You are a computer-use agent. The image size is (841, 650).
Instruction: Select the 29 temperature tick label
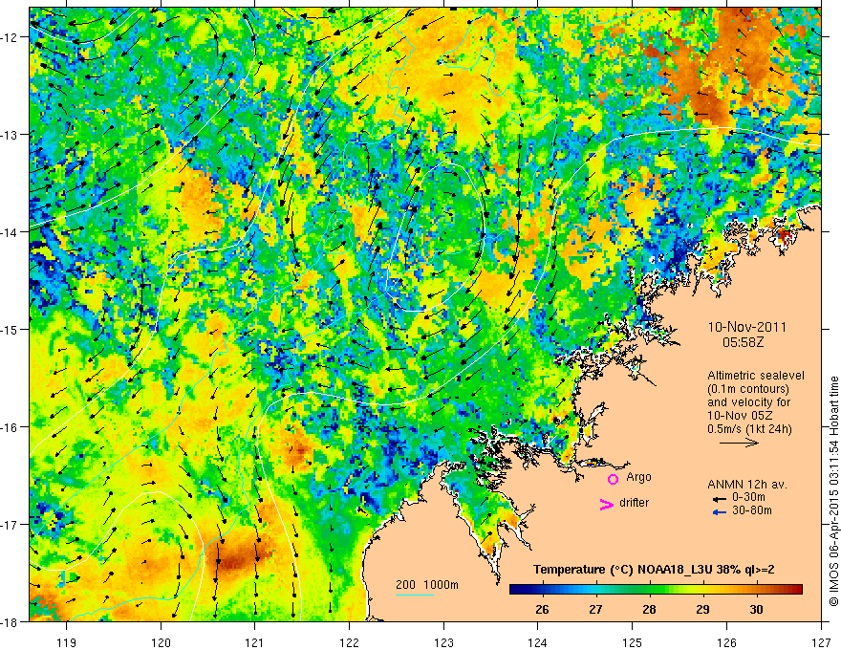point(702,609)
